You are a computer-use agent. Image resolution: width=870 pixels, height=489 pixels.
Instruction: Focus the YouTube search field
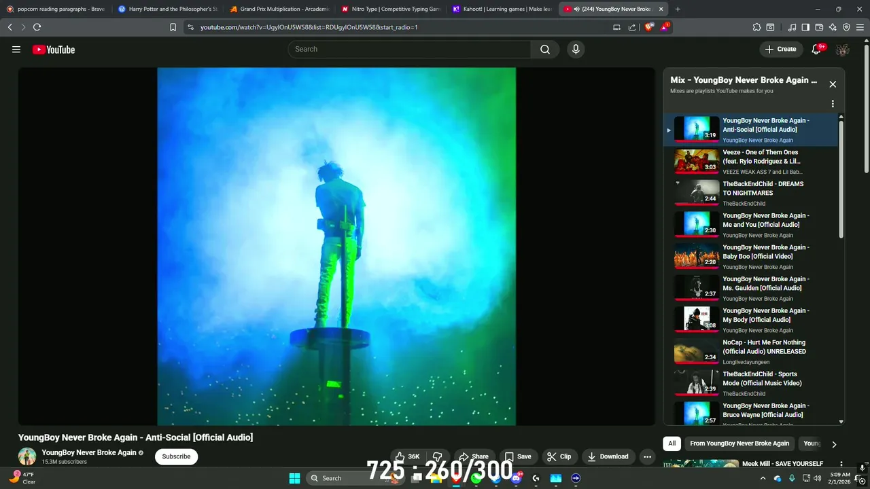coord(409,49)
